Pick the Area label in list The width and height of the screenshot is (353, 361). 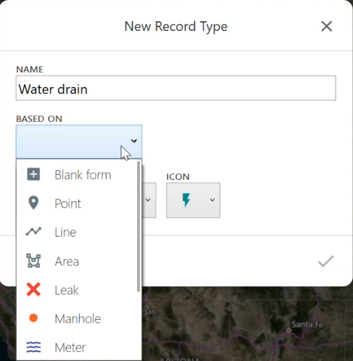tap(67, 261)
